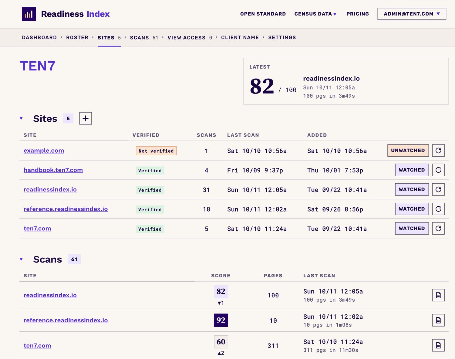Toggle WATCHED status for reference.readinessindex.io
Screen dimensions: 455x359
click(412, 209)
